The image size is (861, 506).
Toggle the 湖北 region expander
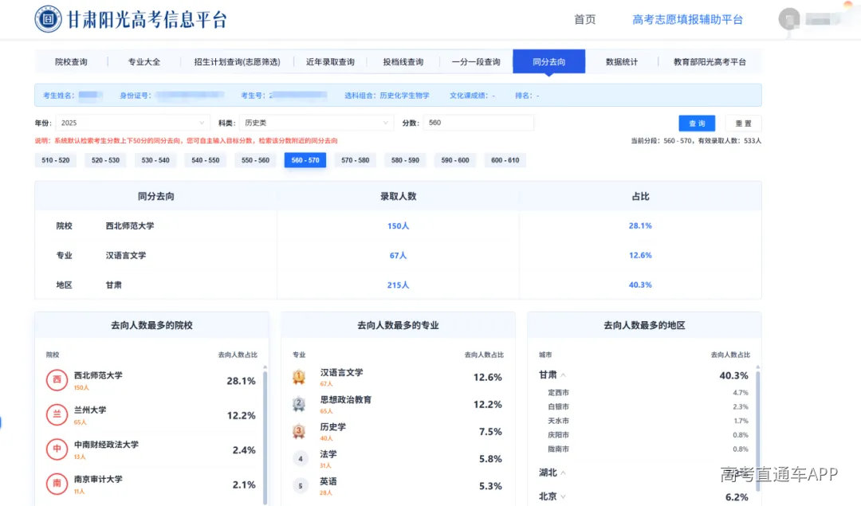point(563,473)
